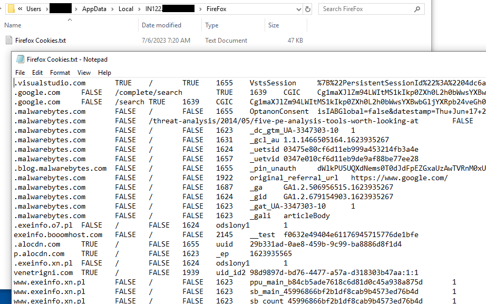Click the .blog.malwarebytes.com domain text

pos(60,169)
